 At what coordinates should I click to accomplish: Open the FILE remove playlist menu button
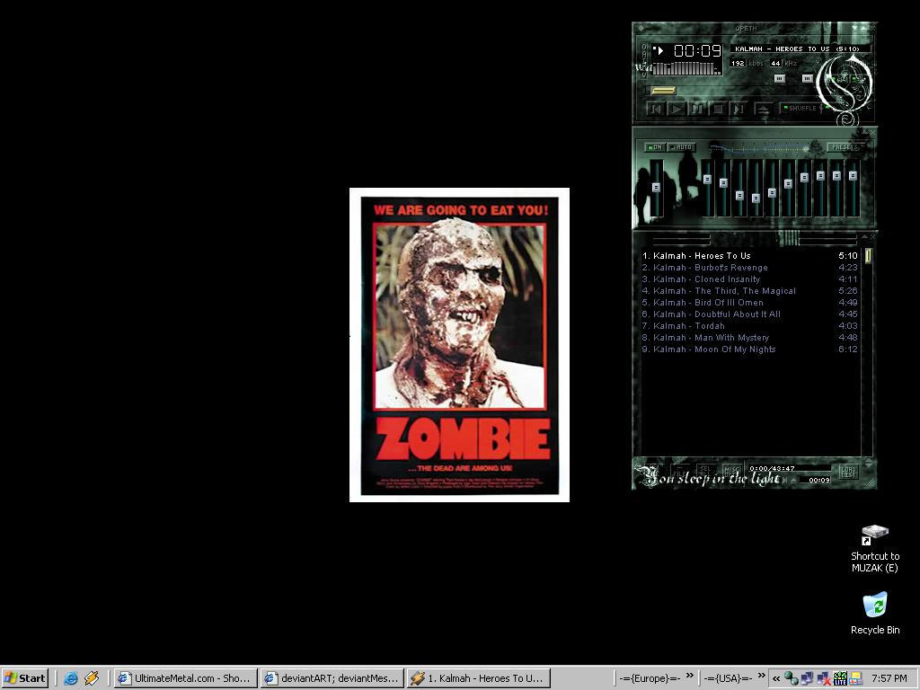point(680,471)
